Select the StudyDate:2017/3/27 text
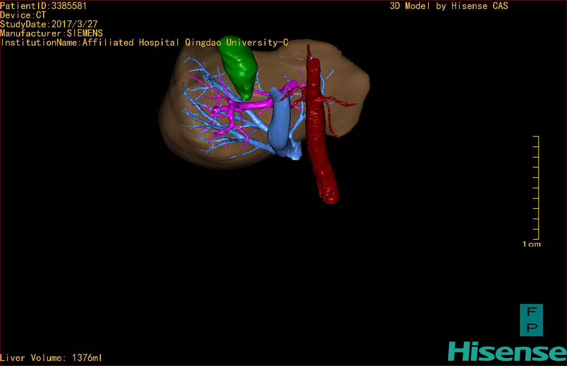The image size is (567, 366). pos(49,24)
